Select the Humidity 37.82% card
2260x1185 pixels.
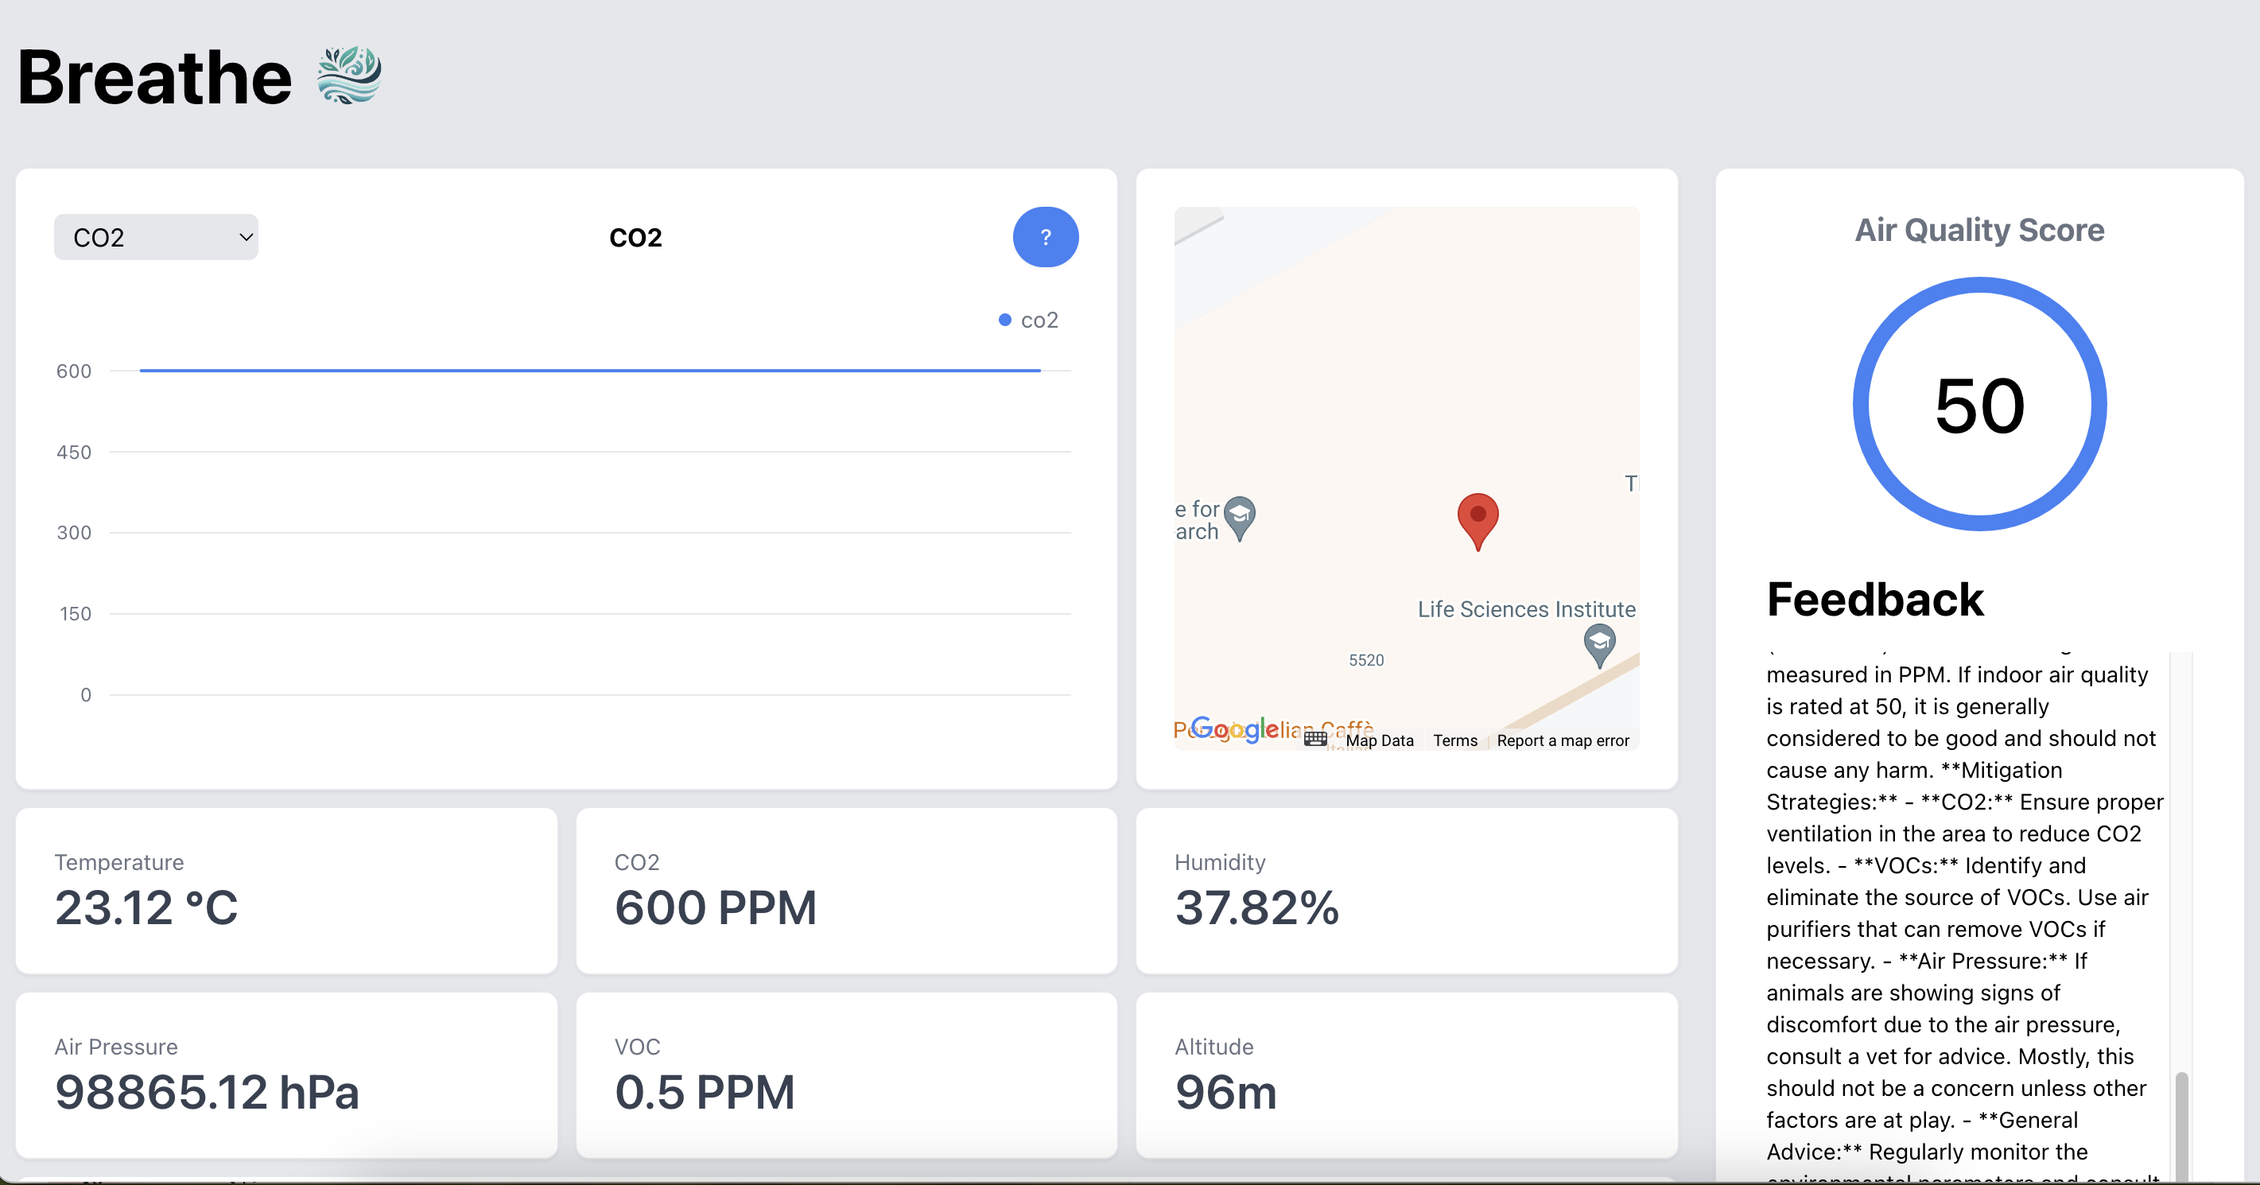tap(1405, 890)
